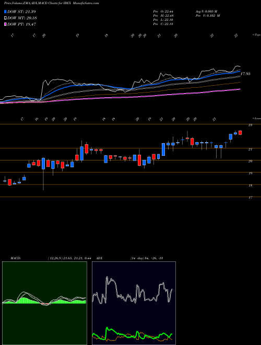Click the 23 price axis label
The width and height of the screenshot is (261, 345).
click(250, 125)
